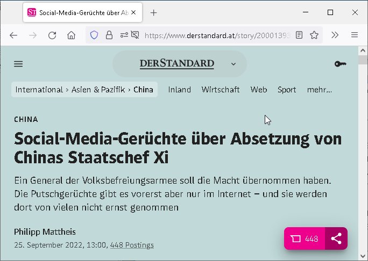
Task: Open the Sport section
Action: (x=287, y=90)
